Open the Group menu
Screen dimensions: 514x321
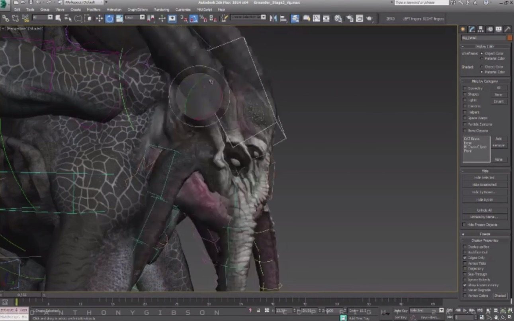(45, 9)
